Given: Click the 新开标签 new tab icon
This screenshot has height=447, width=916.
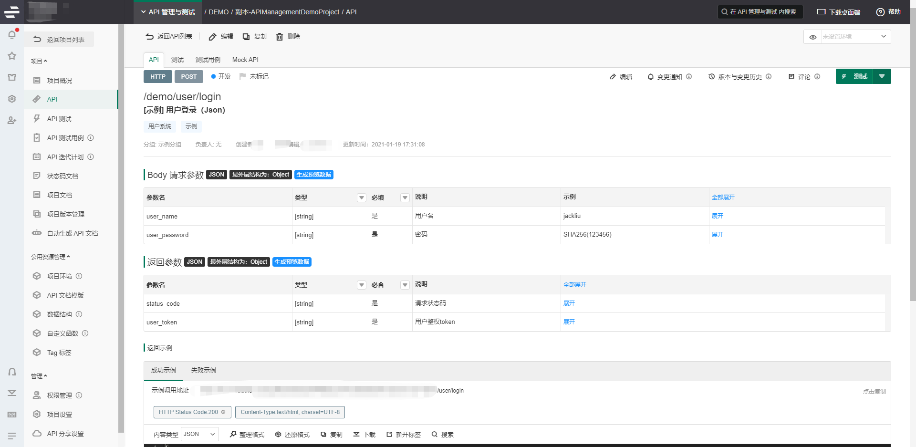Looking at the screenshot, I should click(x=389, y=434).
